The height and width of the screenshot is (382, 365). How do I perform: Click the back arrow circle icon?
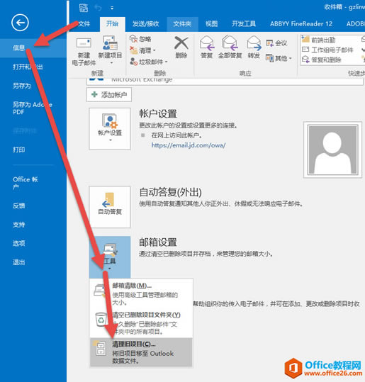point(20,23)
